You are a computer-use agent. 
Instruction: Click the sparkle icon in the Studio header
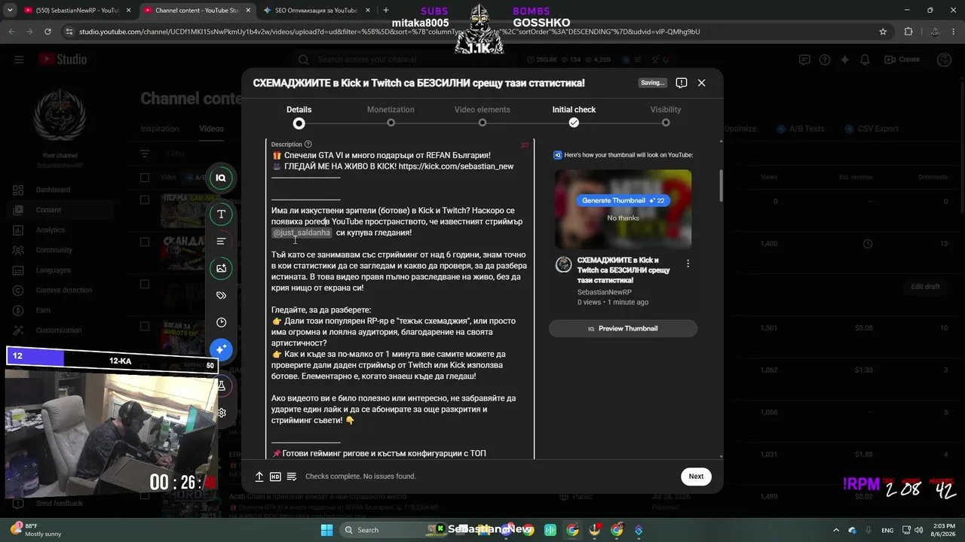(x=845, y=59)
